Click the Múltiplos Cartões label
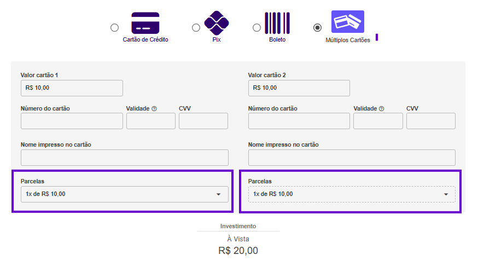This screenshot has width=478, height=266. point(348,41)
